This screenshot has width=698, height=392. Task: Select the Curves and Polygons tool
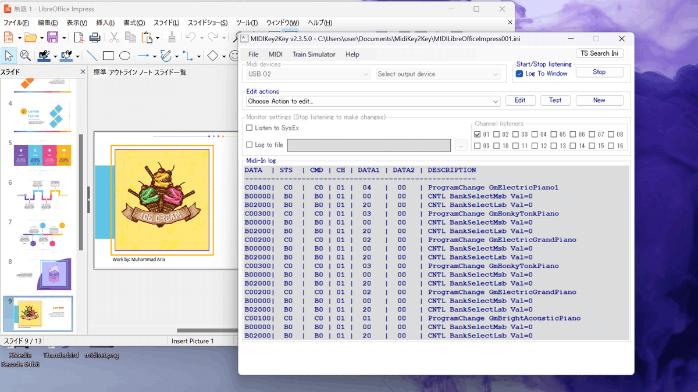click(166, 56)
